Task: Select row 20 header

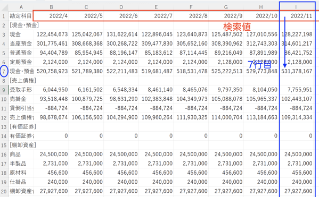Action: [x=4, y=191]
